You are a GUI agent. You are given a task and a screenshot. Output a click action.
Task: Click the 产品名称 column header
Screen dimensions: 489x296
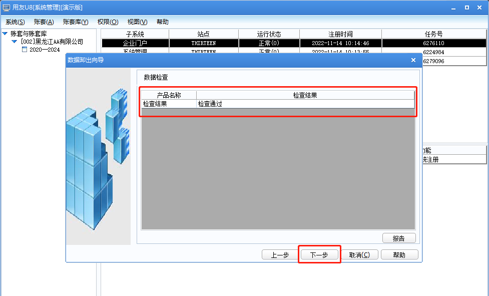click(x=169, y=95)
